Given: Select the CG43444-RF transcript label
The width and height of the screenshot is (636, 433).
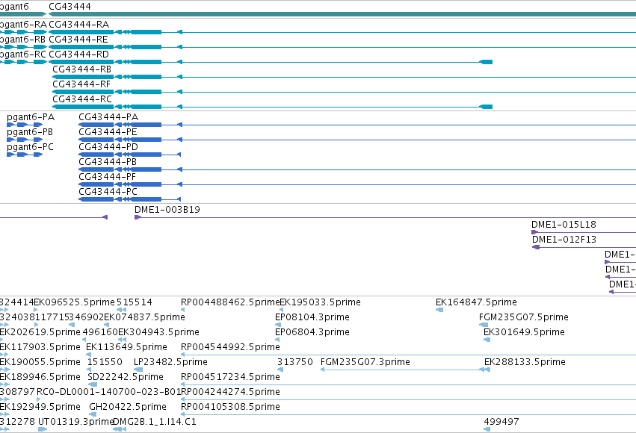Looking at the screenshot, I should click(x=81, y=84).
